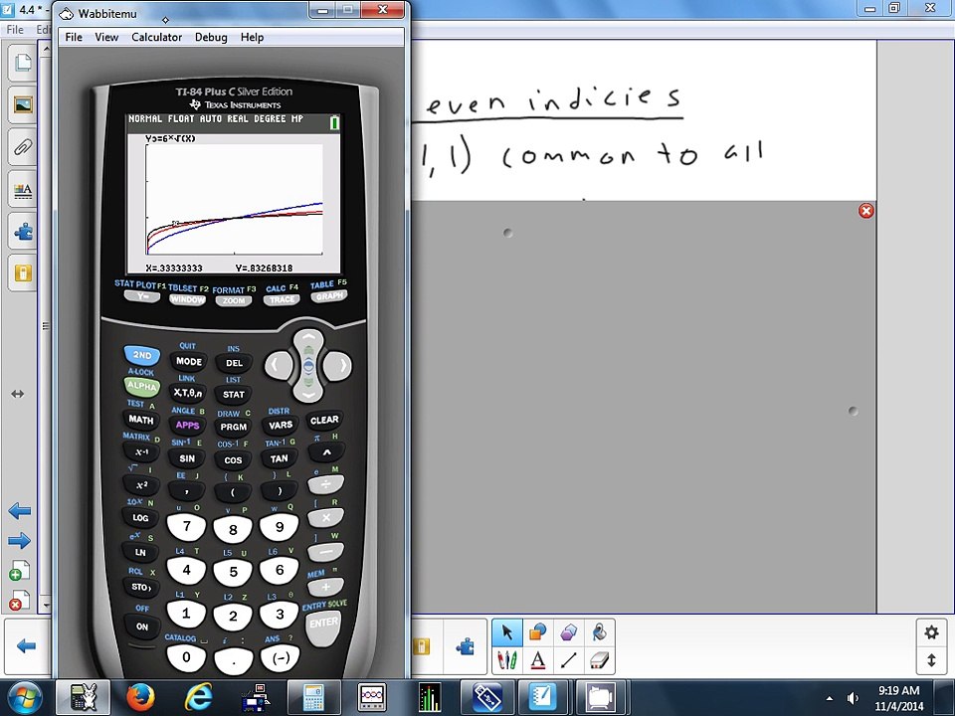This screenshot has height=716, width=955.
Task: Select the Shapes tool
Action: pyautogui.click(x=537, y=632)
